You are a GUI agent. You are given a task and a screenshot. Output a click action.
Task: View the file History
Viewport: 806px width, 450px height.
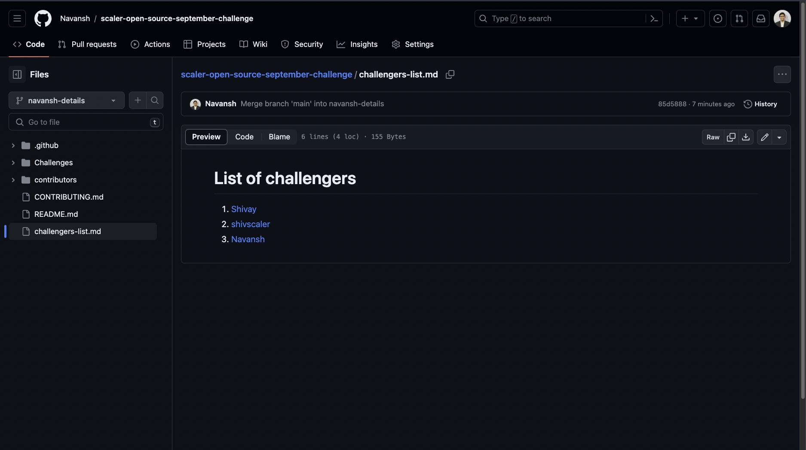coord(760,104)
